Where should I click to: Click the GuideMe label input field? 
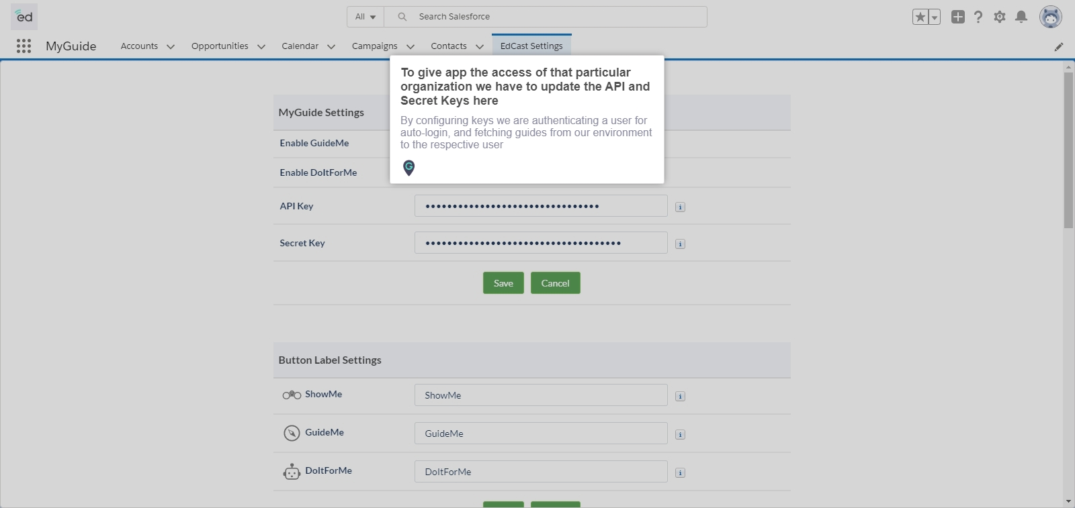tap(541, 434)
